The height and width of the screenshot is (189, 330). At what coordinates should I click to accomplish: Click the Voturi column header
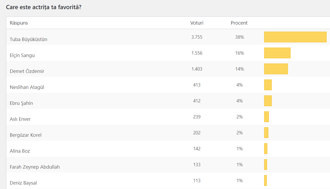[x=197, y=23]
